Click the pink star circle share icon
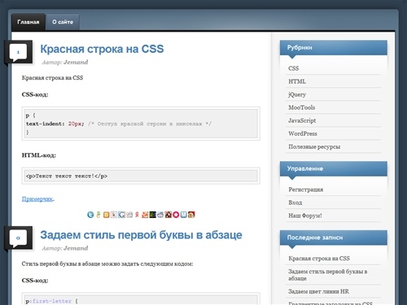The width and height of the screenshot is (407, 305). click(x=176, y=215)
